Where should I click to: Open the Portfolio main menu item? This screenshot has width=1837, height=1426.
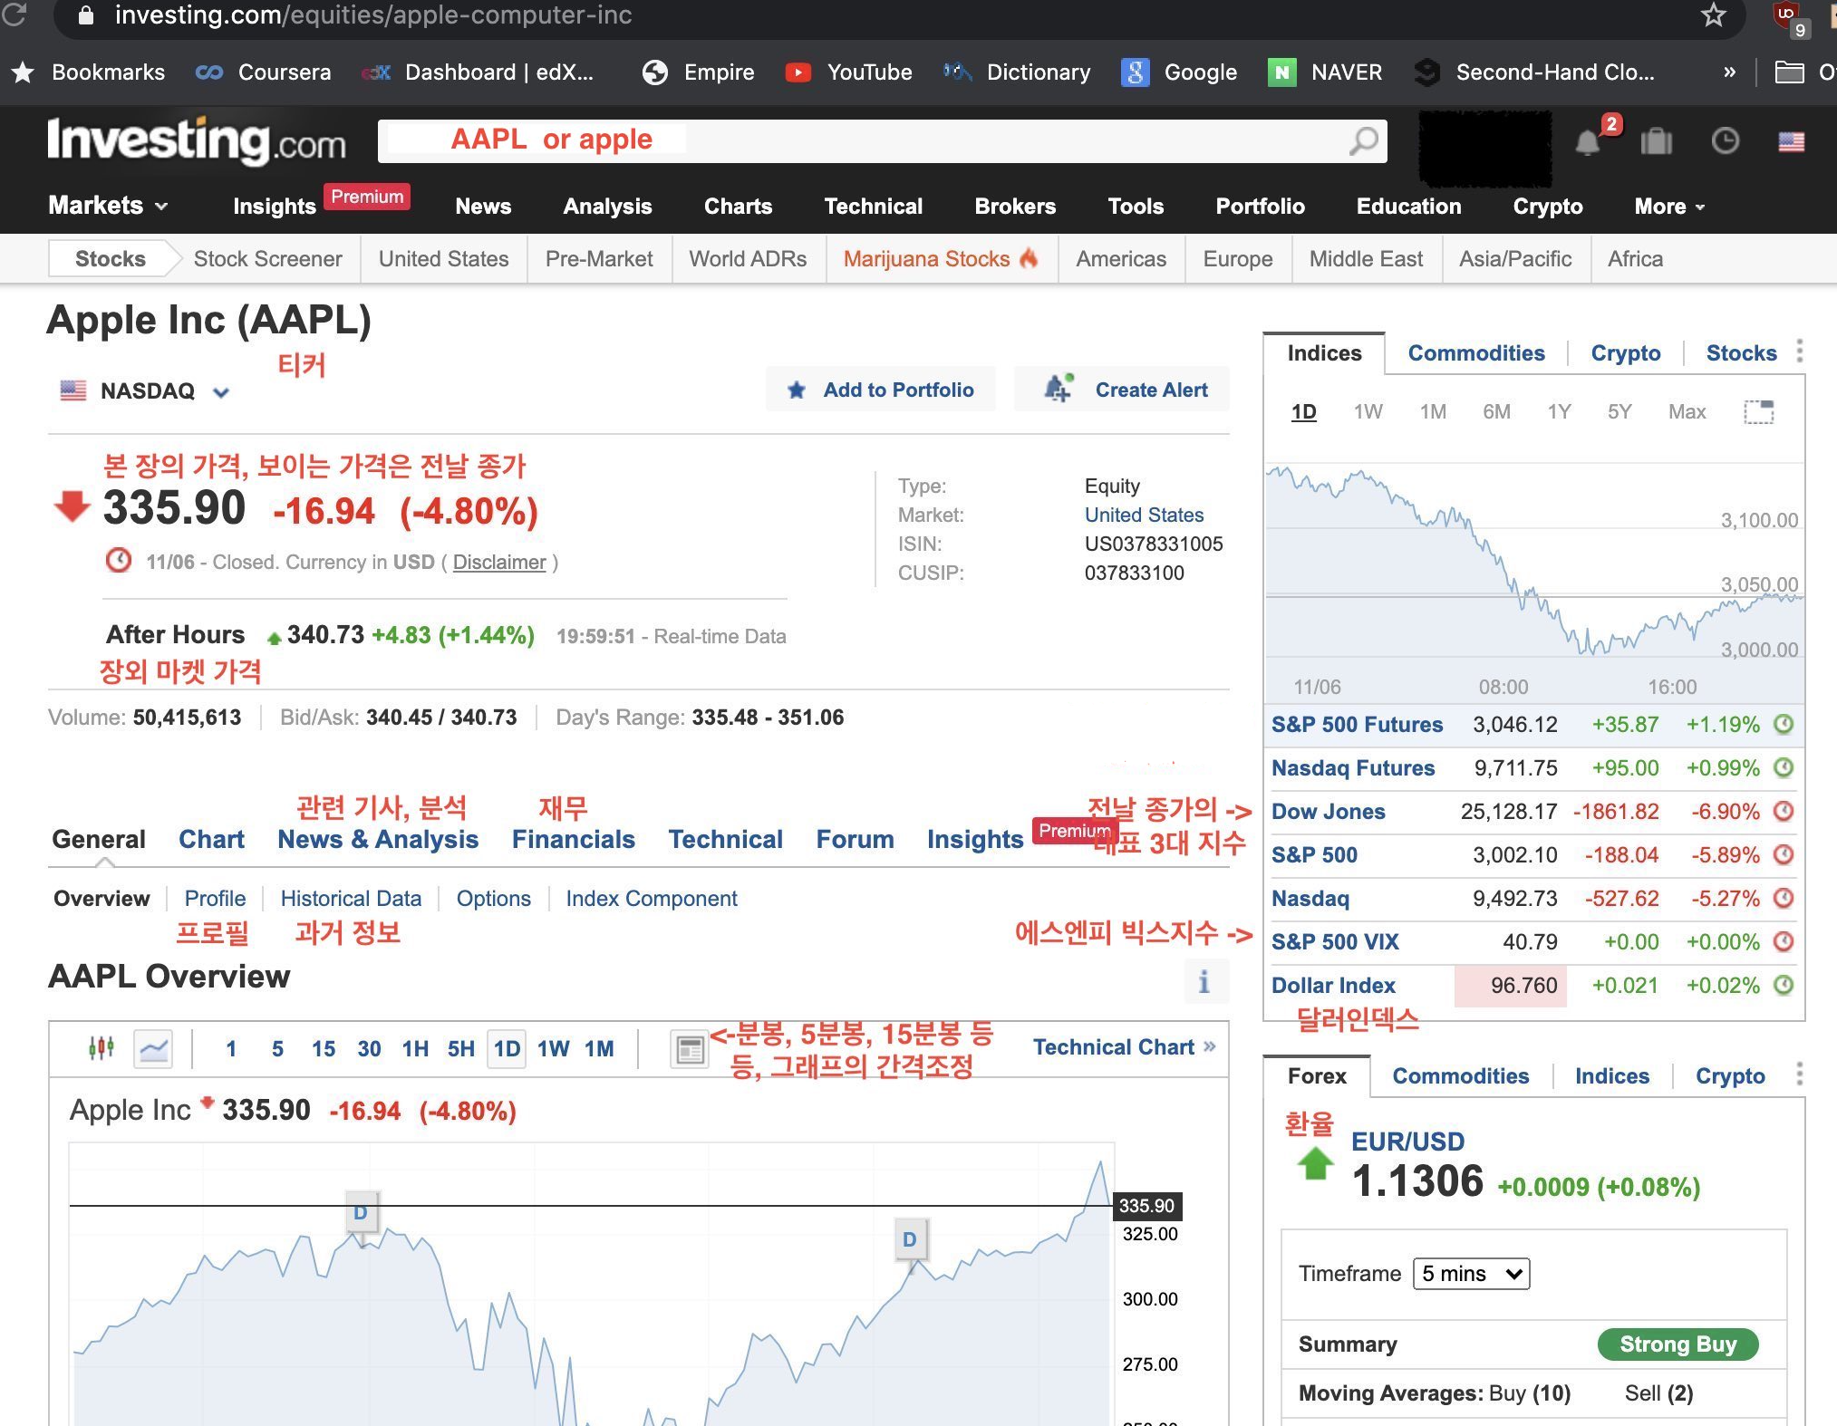tap(1260, 207)
